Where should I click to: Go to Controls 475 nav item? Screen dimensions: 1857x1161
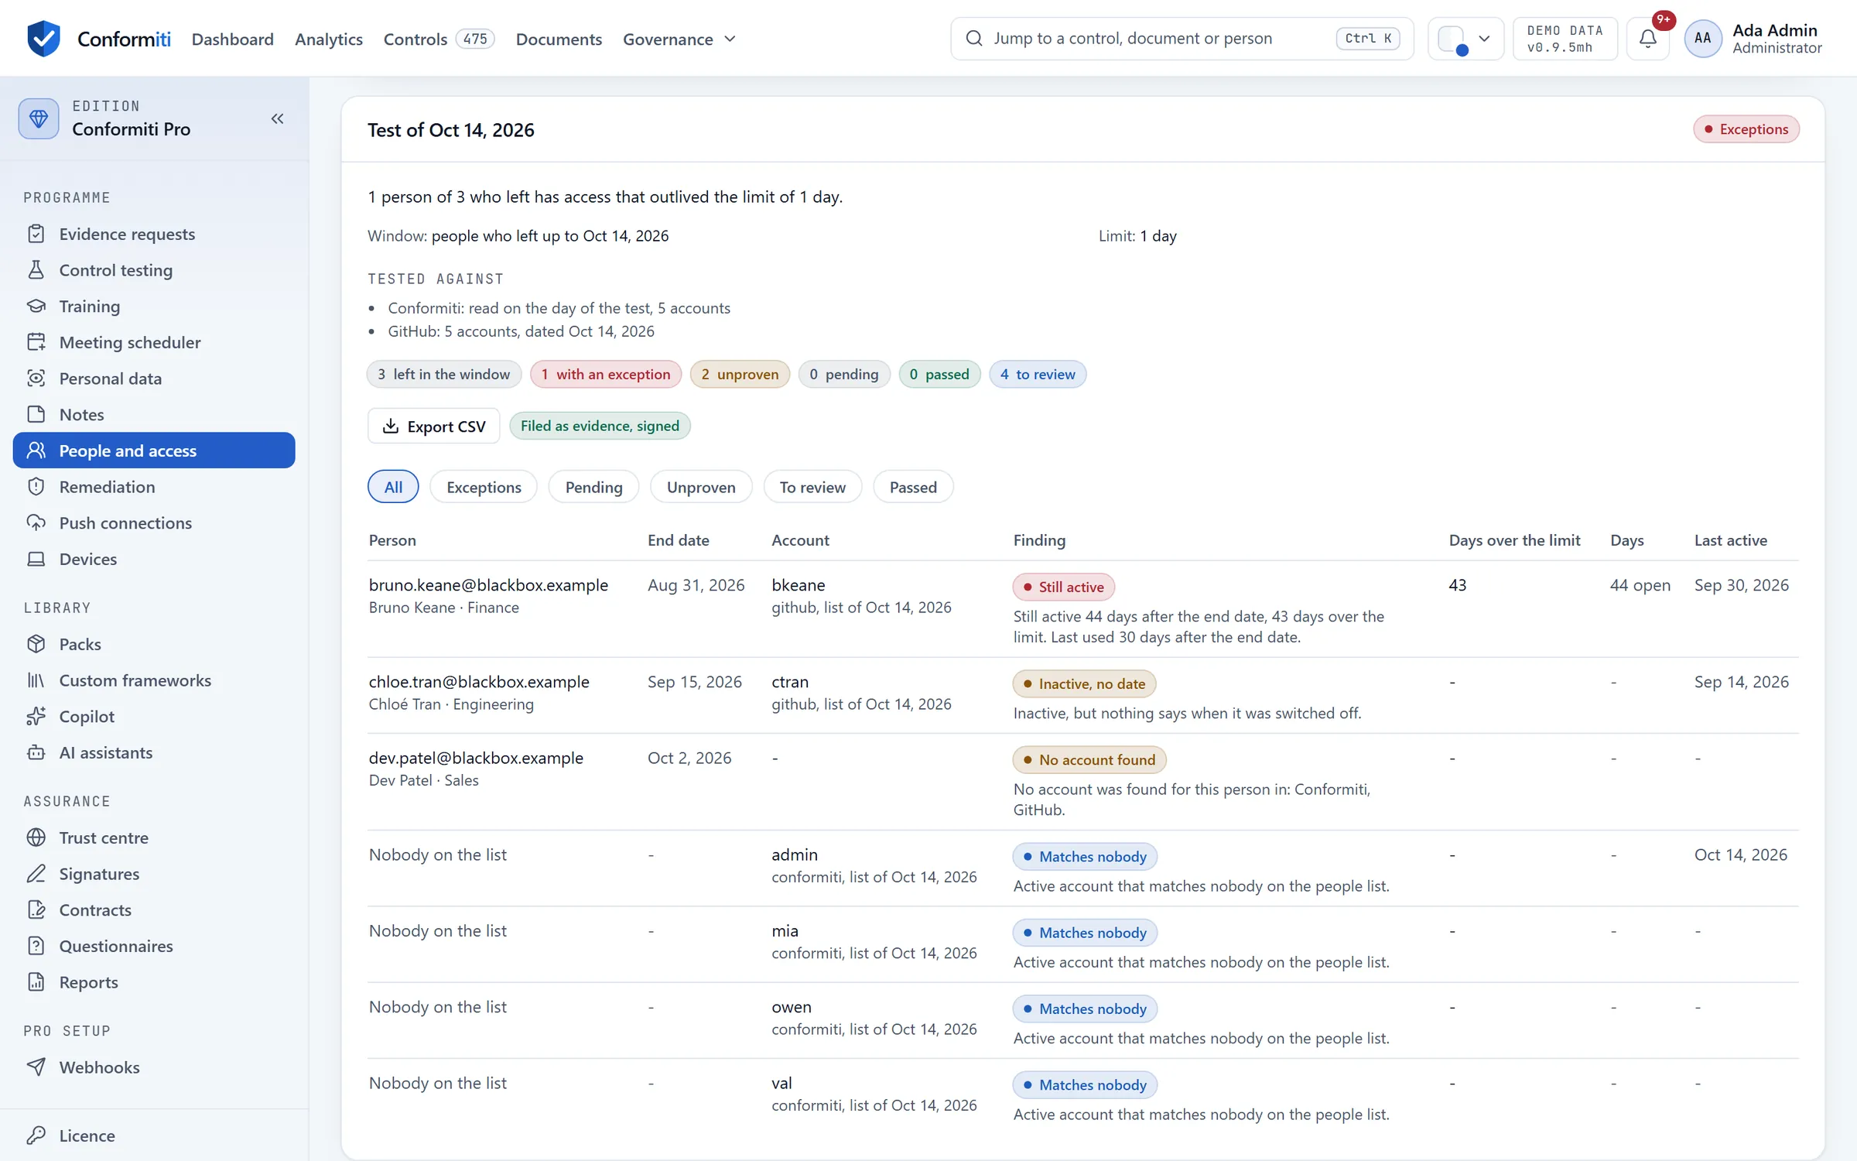coord(439,39)
